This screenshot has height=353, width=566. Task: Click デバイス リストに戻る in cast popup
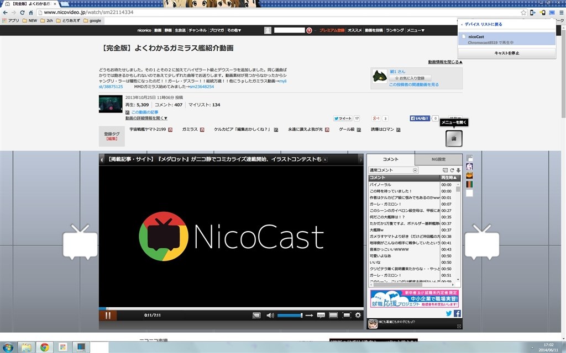pyautogui.click(x=483, y=24)
